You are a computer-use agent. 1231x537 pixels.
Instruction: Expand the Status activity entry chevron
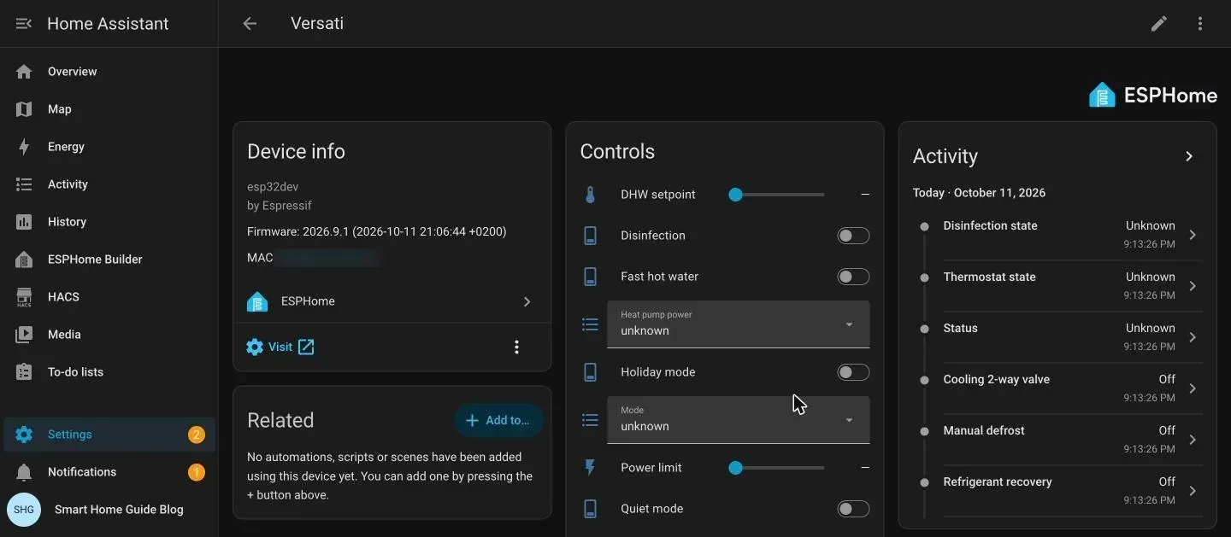click(1193, 337)
